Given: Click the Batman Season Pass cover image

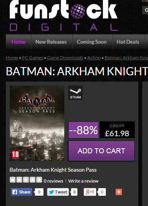Looking at the screenshot, I should click(37, 123).
